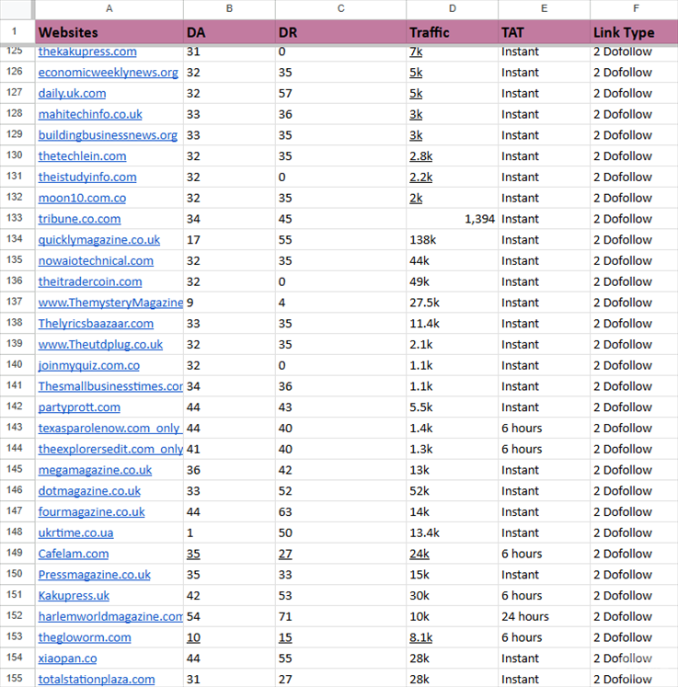
Task: Select column B header
Action: pos(229,9)
